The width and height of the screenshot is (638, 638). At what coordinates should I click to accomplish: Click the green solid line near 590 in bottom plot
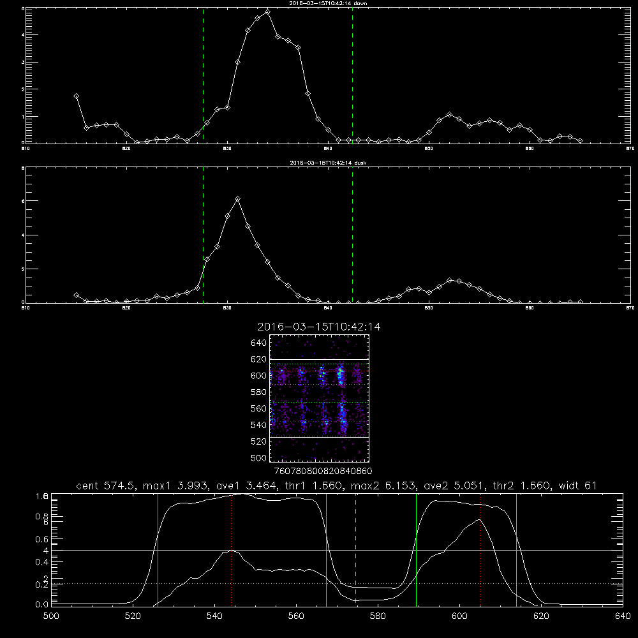pyautogui.click(x=416, y=549)
